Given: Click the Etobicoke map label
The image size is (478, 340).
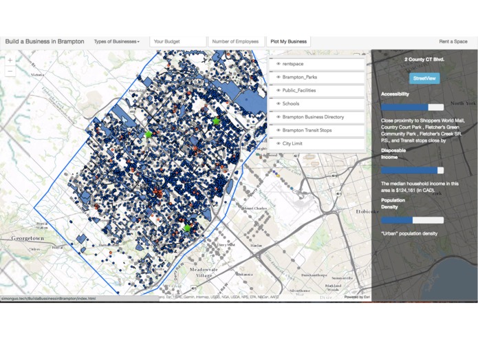Looking at the screenshot, I should coord(368,211).
